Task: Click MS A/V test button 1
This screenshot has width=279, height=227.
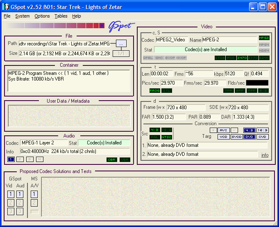Action: click(x=34, y=194)
